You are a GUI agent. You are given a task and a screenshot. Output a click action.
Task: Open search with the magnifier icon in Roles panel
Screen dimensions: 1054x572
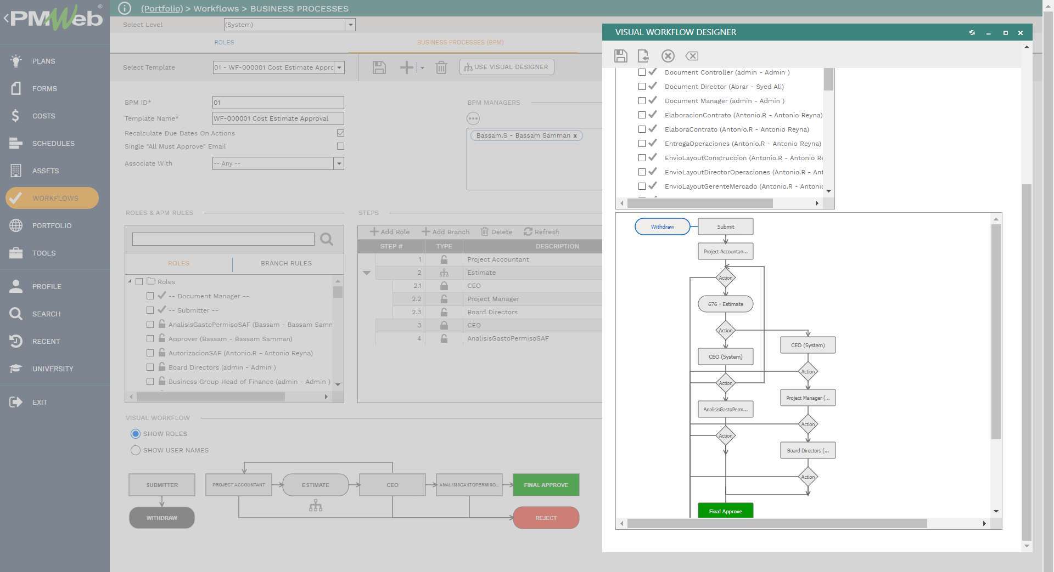(x=327, y=239)
